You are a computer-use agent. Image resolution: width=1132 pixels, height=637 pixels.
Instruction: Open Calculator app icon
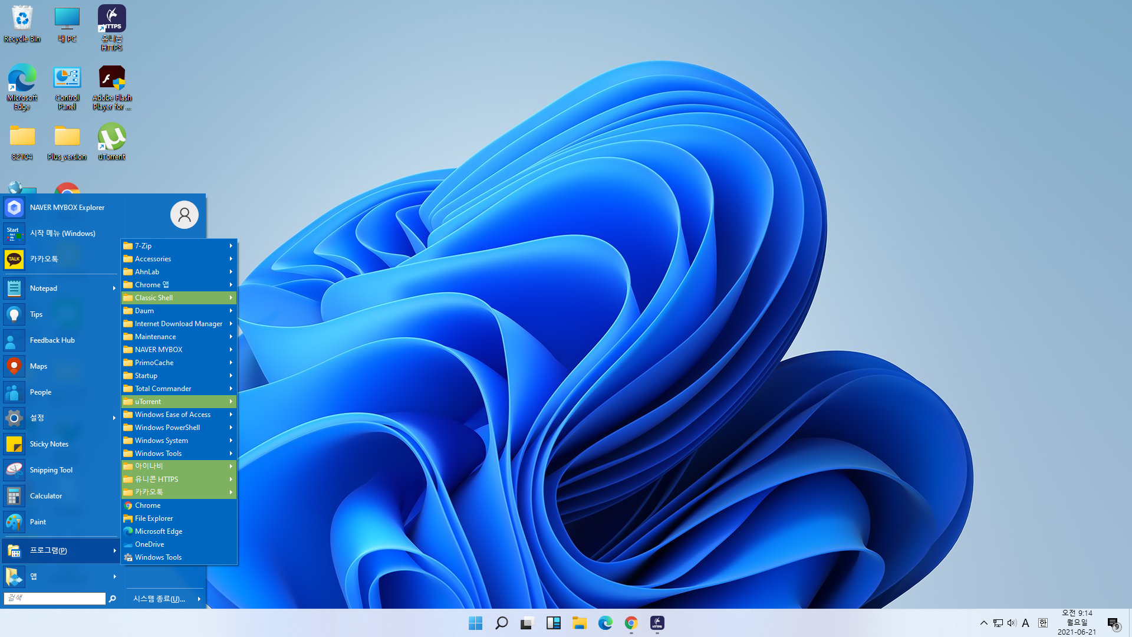[14, 496]
